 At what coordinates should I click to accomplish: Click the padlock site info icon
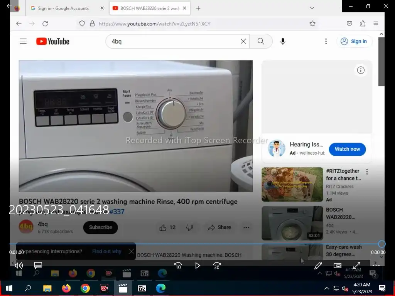(92, 24)
